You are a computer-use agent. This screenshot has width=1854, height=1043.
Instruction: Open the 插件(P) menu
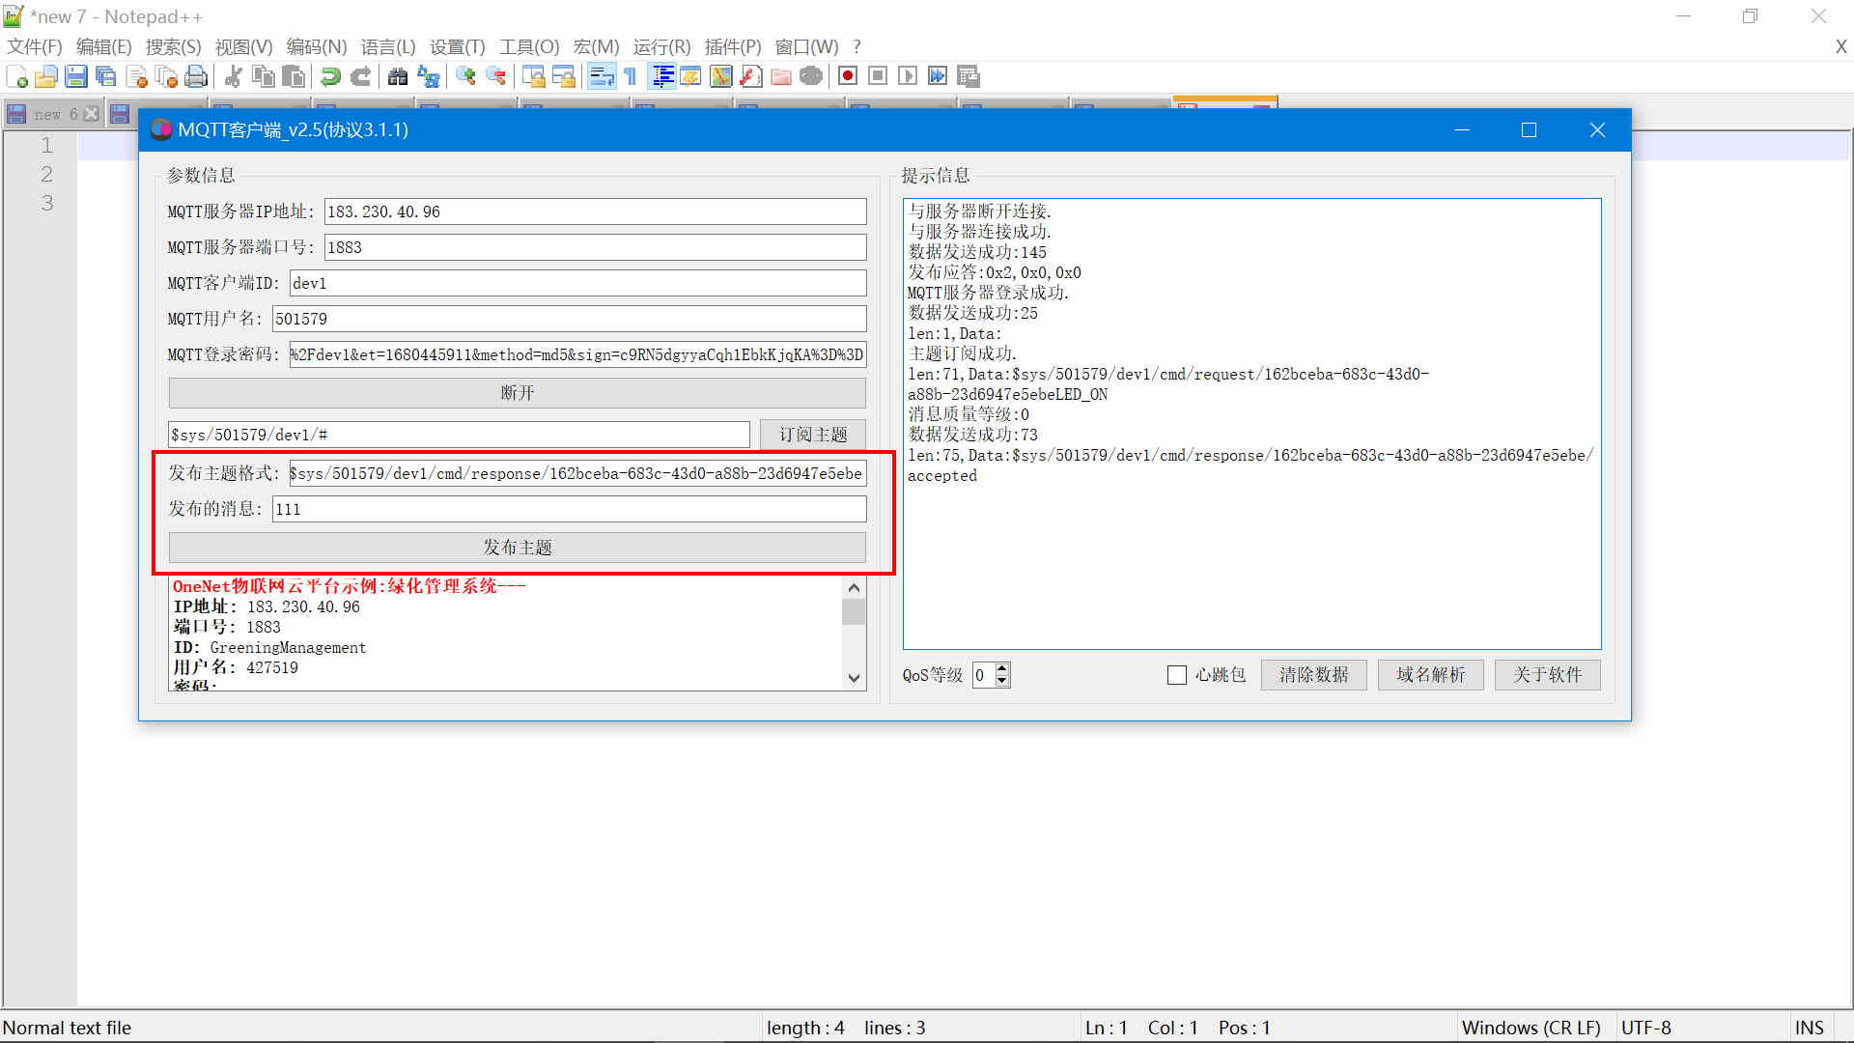(733, 46)
